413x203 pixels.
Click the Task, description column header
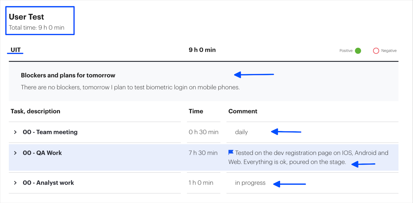pyautogui.click(x=35, y=111)
